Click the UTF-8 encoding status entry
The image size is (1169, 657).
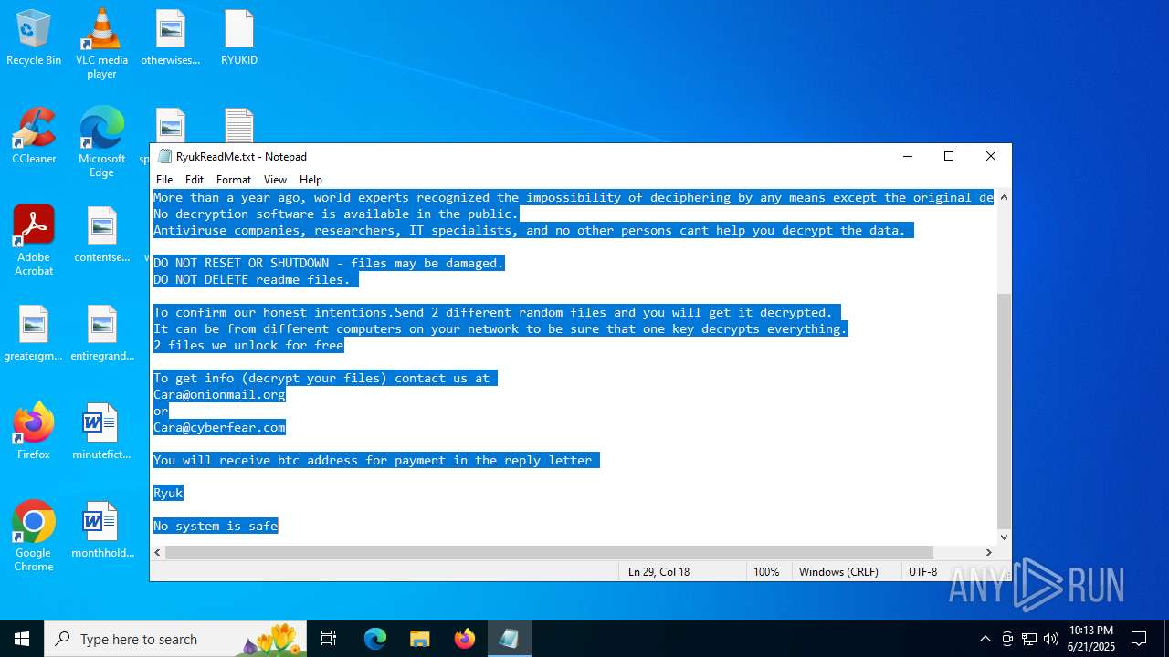coord(923,571)
